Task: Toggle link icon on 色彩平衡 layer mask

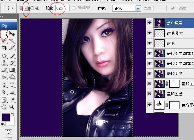Action: point(167,105)
